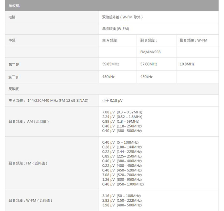Screen dimensions: 224x211
Task: Select the 57.60MHz cell
Action: (x=149, y=64)
